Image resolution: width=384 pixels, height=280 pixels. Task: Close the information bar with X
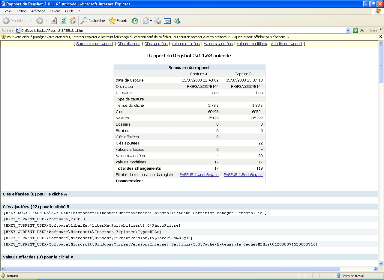point(381,37)
